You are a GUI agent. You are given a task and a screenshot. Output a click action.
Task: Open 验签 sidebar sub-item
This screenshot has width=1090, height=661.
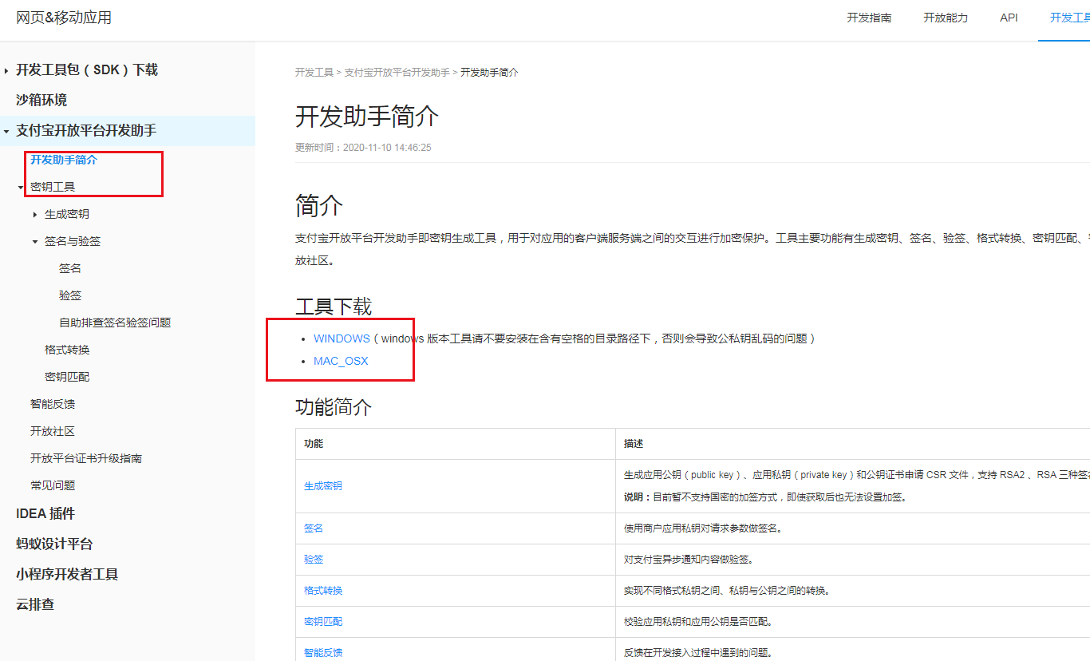tap(70, 295)
